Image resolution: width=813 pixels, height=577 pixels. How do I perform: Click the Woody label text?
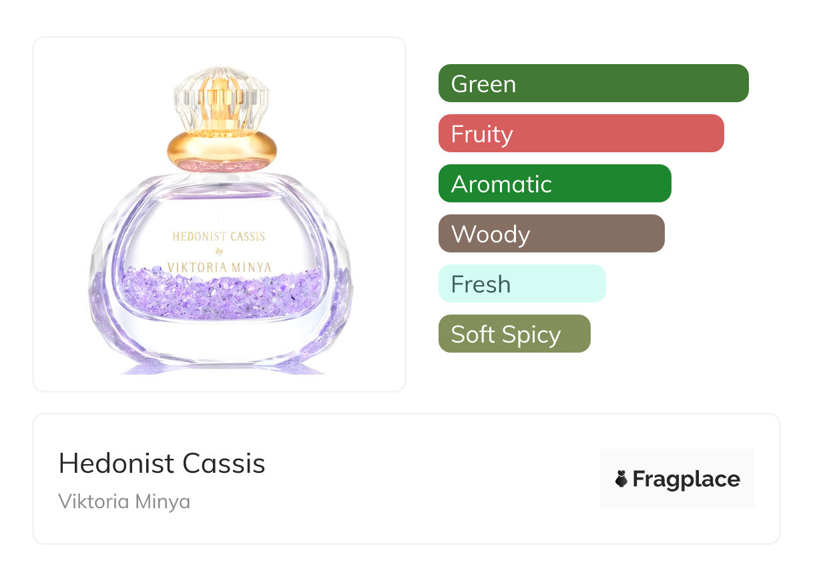[491, 234]
